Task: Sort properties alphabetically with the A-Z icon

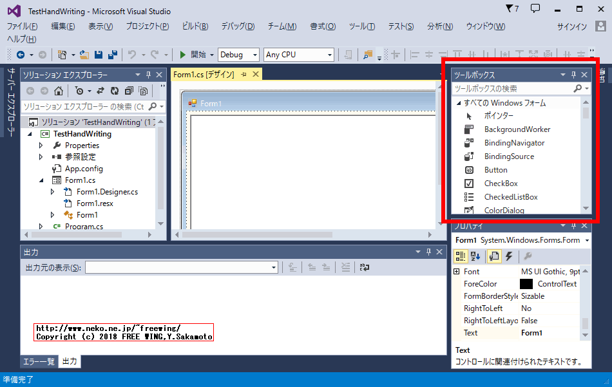Action: (x=475, y=256)
